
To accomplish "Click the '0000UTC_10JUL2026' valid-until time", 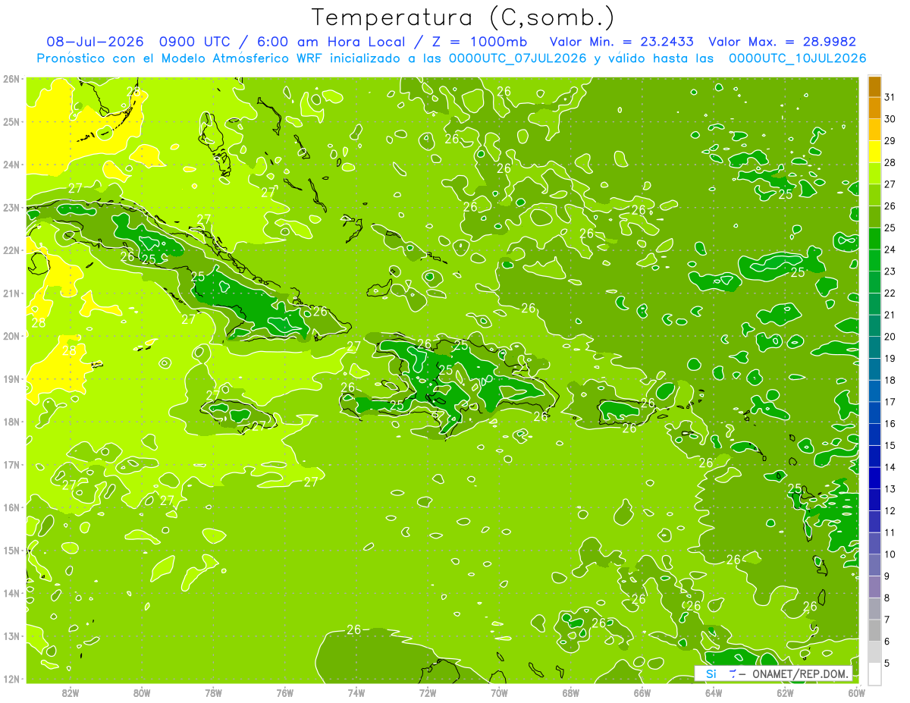I will [x=798, y=58].
